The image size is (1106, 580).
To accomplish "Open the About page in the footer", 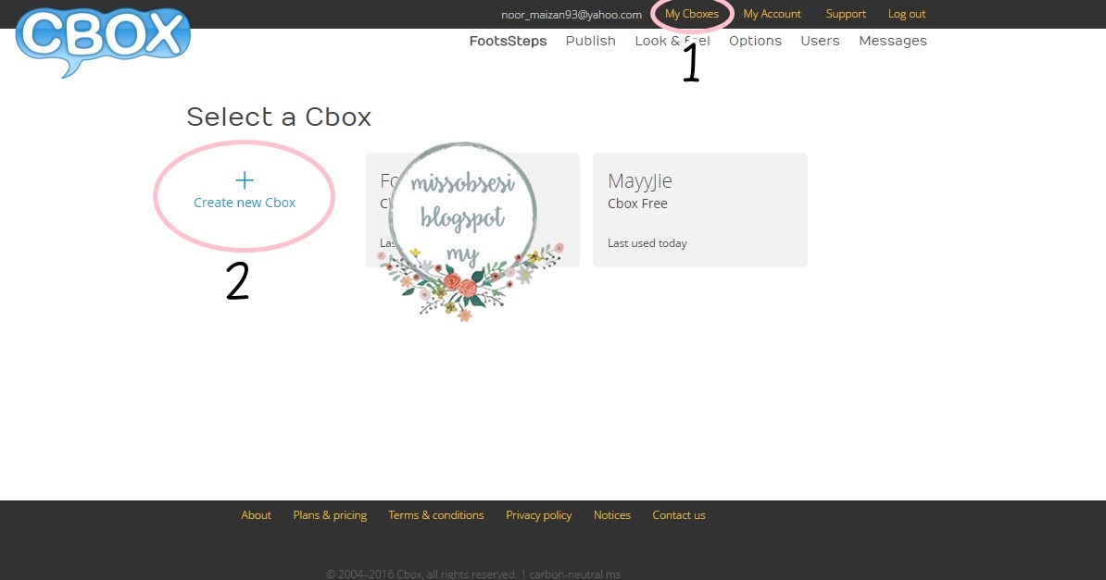I will 256,514.
